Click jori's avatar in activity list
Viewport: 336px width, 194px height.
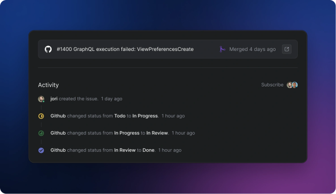[41, 99]
